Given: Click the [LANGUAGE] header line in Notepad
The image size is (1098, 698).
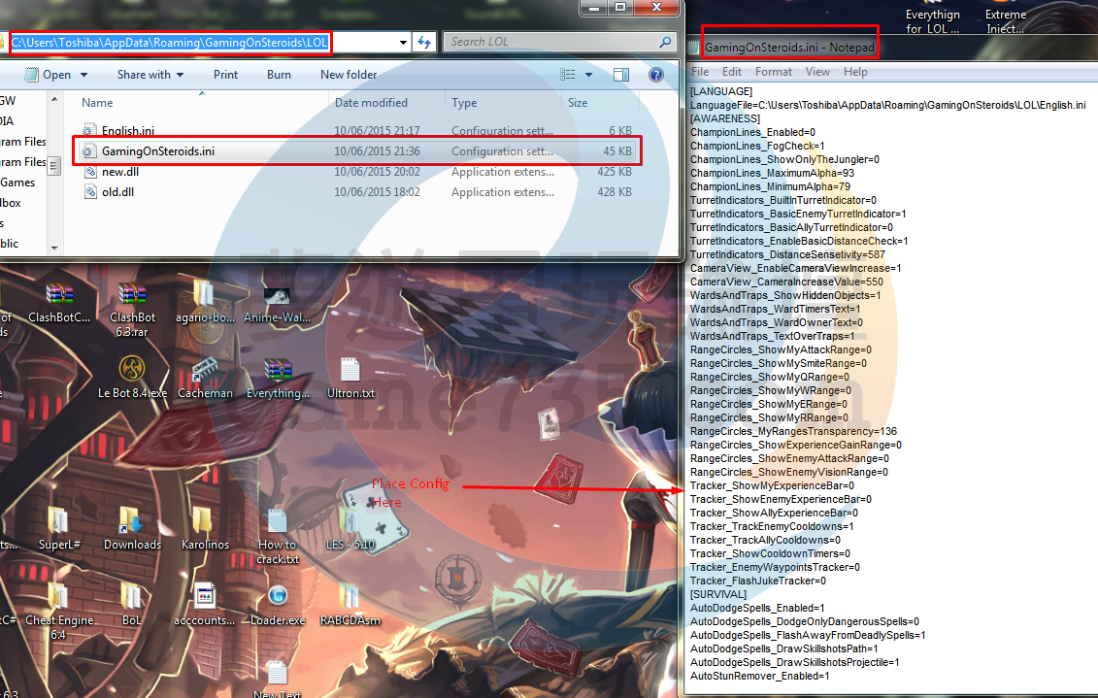Looking at the screenshot, I should point(721,91).
